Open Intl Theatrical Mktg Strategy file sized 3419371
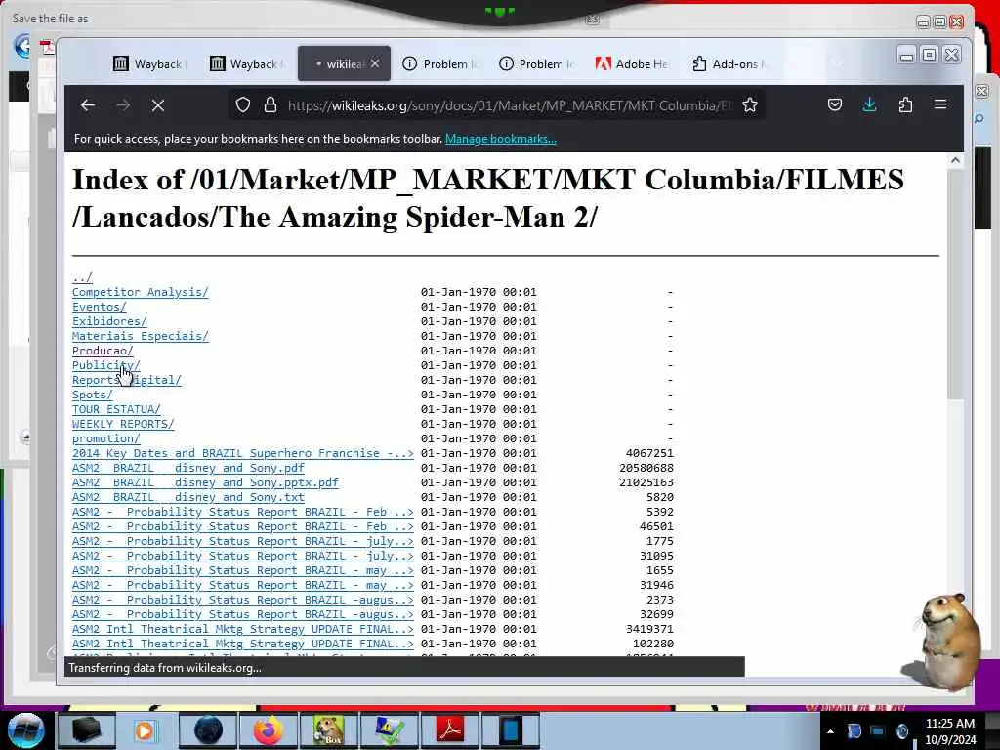Image resolution: width=1000 pixels, height=750 pixels. [243, 630]
